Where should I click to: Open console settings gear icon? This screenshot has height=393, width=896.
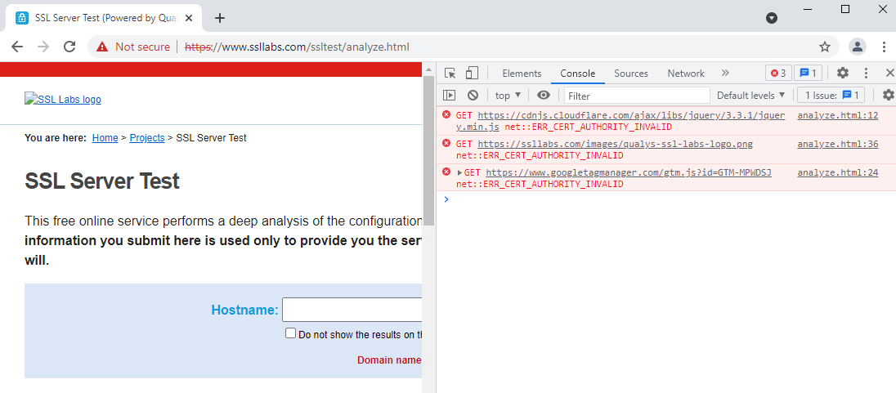888,95
